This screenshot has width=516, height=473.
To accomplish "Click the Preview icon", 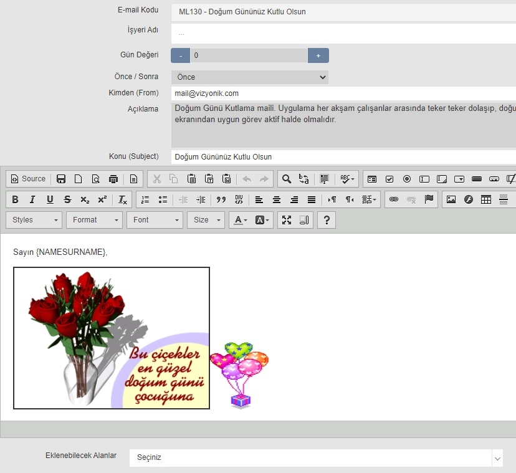I will pyautogui.click(x=96, y=179).
